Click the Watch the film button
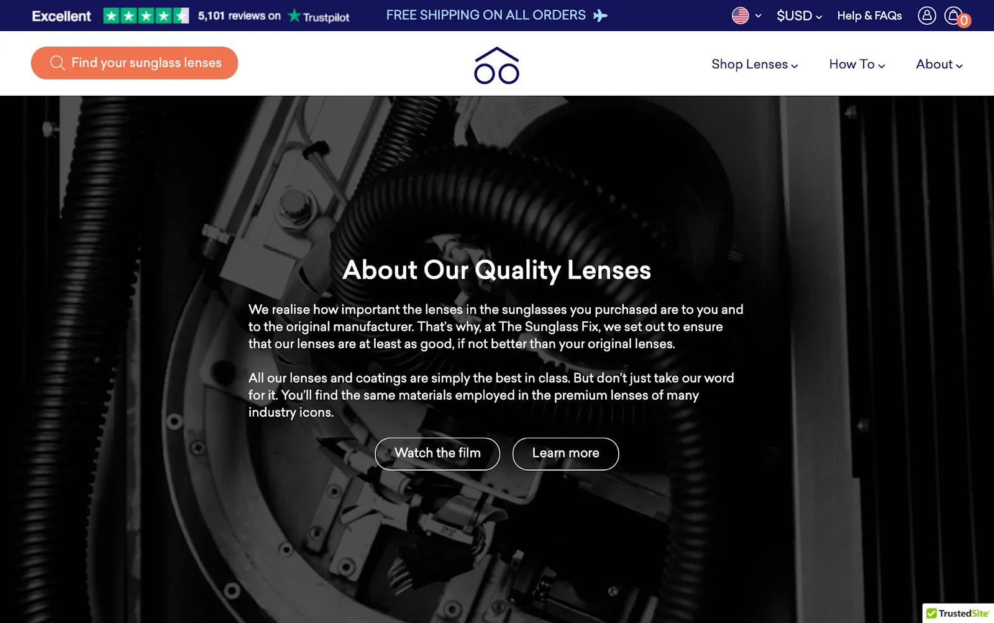 (x=437, y=454)
